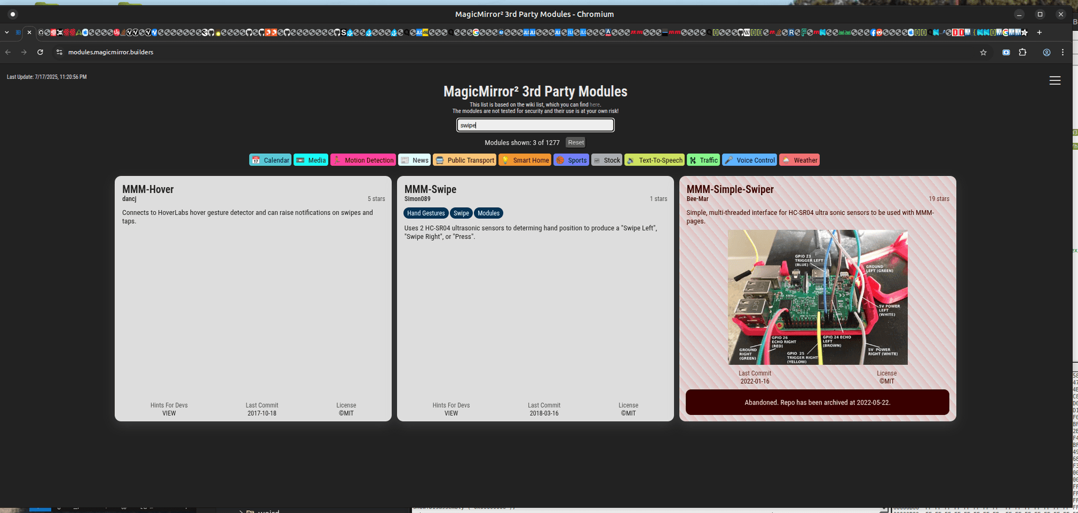Select the Modules tag on MMM-Swipe
This screenshot has height=513, width=1078.
[488, 213]
